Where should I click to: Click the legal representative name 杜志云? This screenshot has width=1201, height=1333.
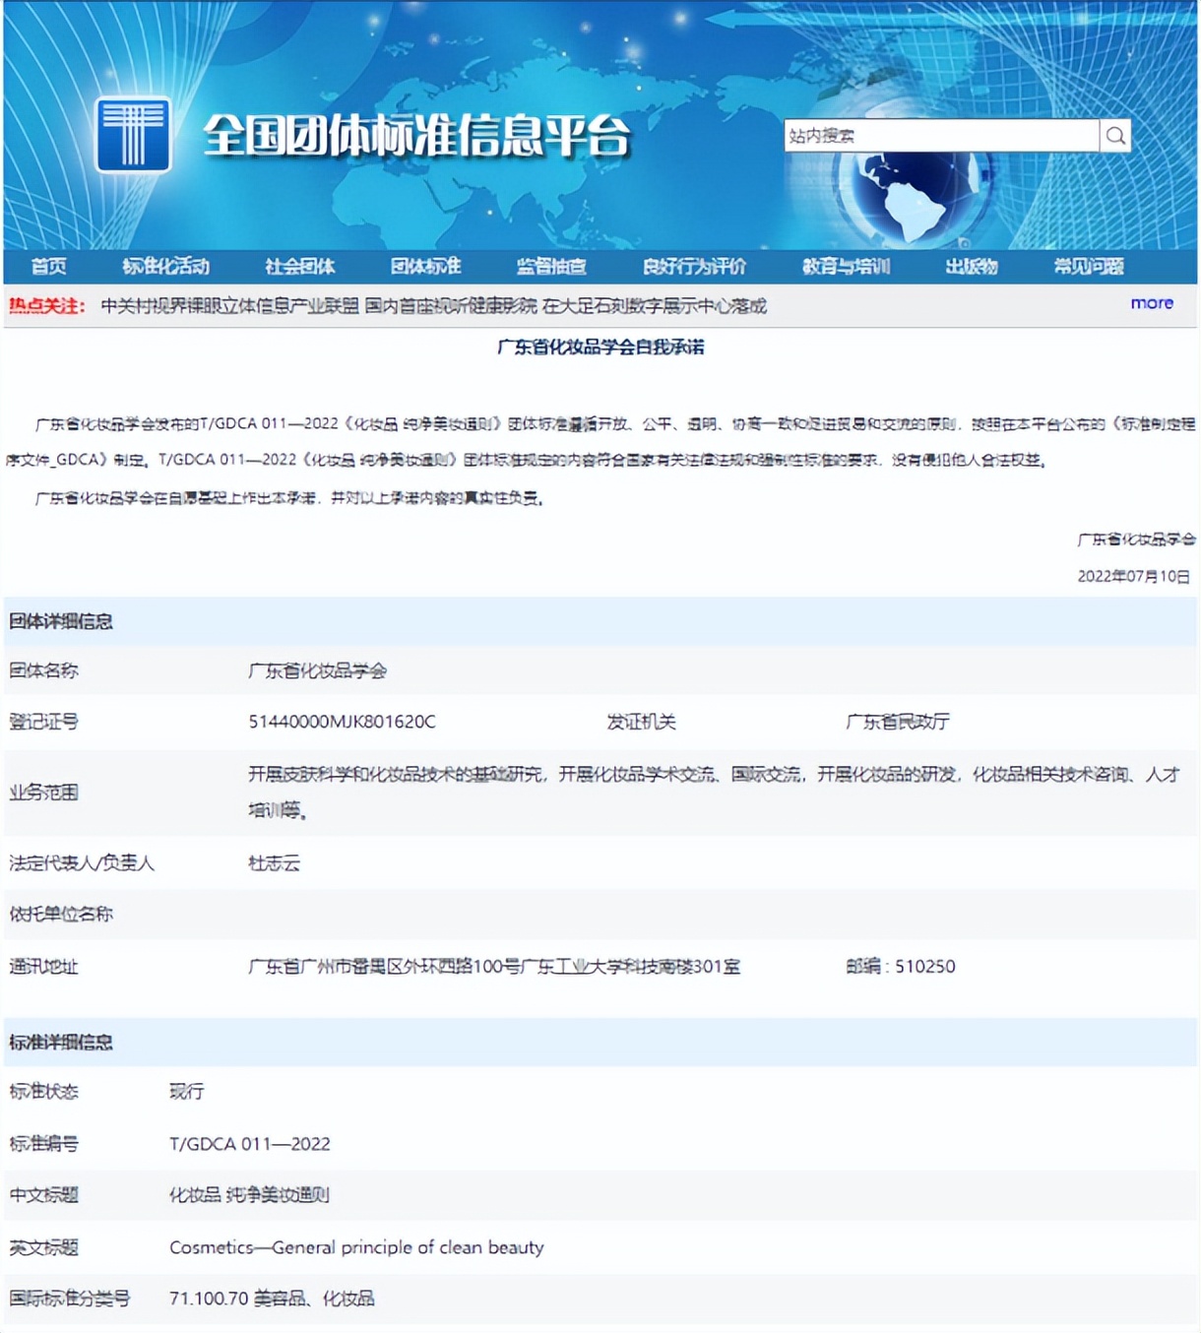click(x=274, y=863)
